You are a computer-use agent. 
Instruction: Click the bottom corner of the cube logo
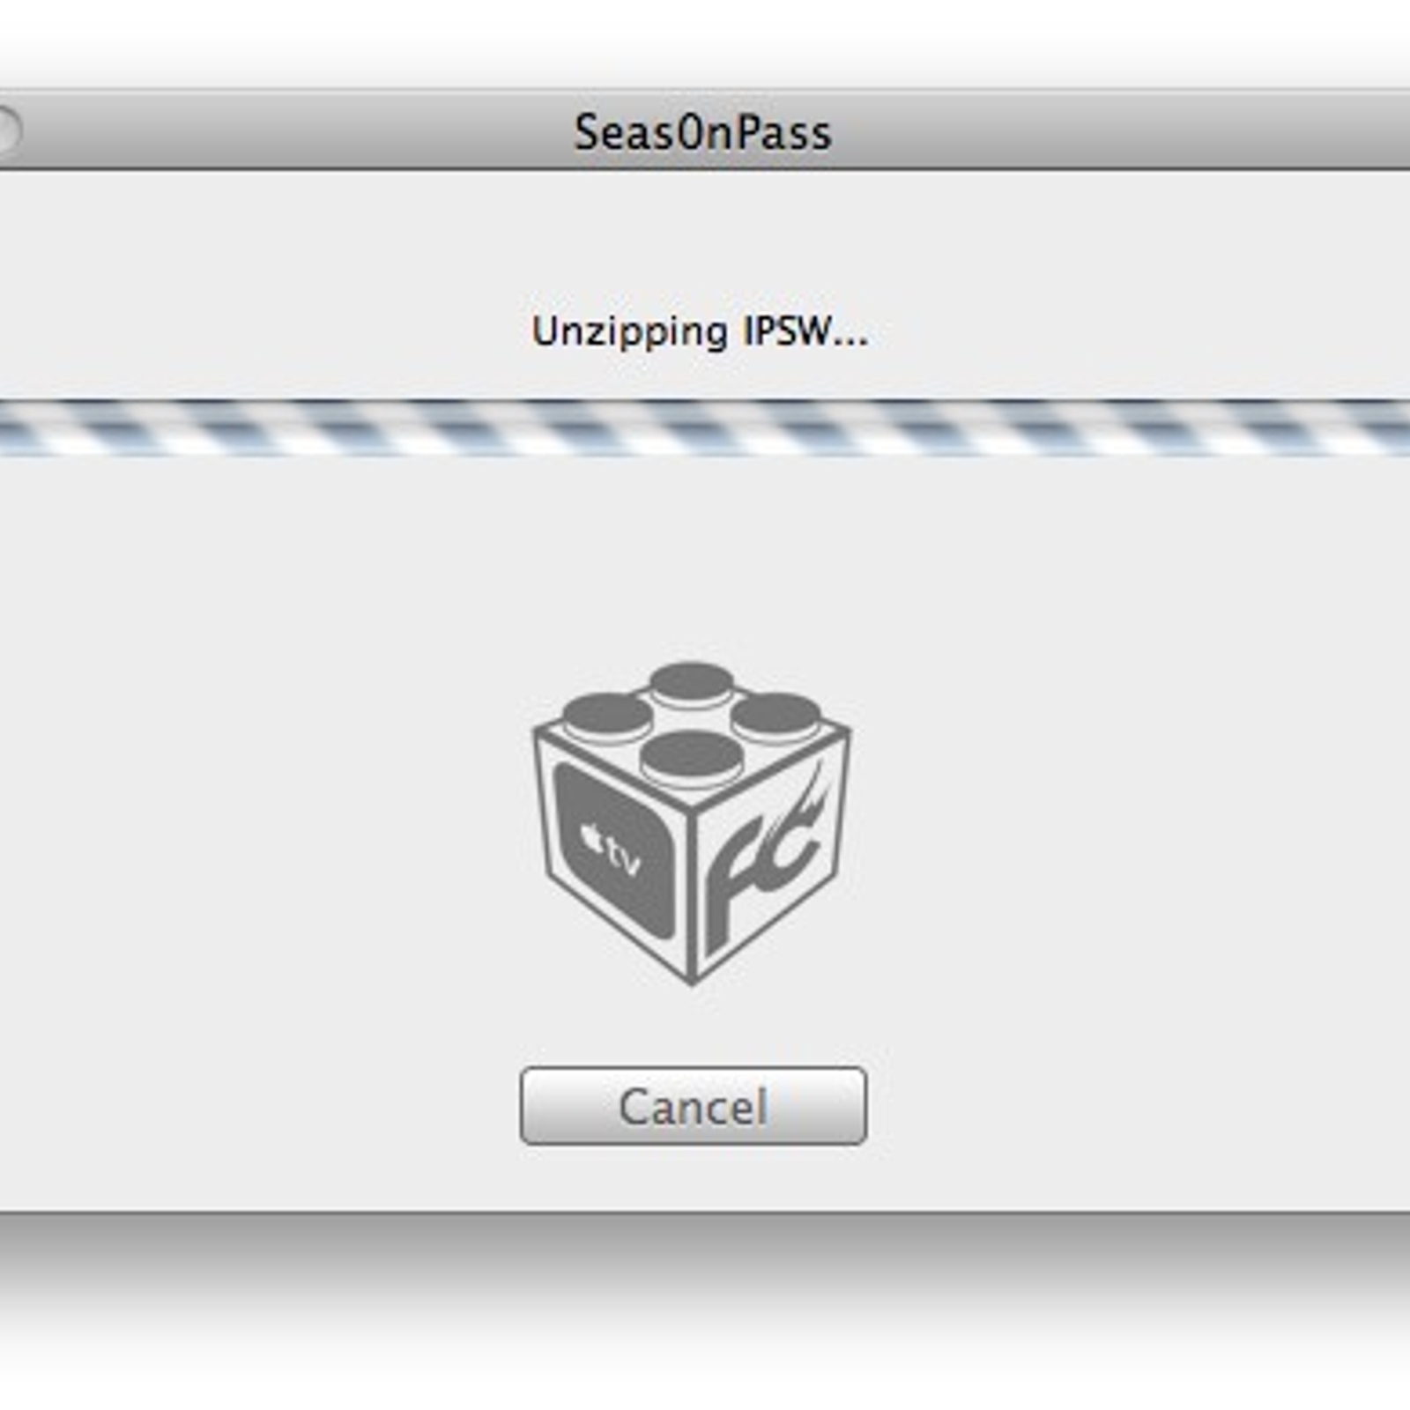tap(692, 976)
